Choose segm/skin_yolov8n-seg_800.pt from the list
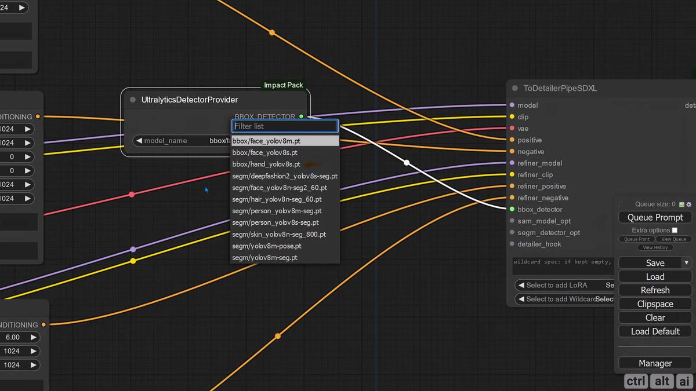The height and width of the screenshot is (391, 696). click(x=285, y=234)
